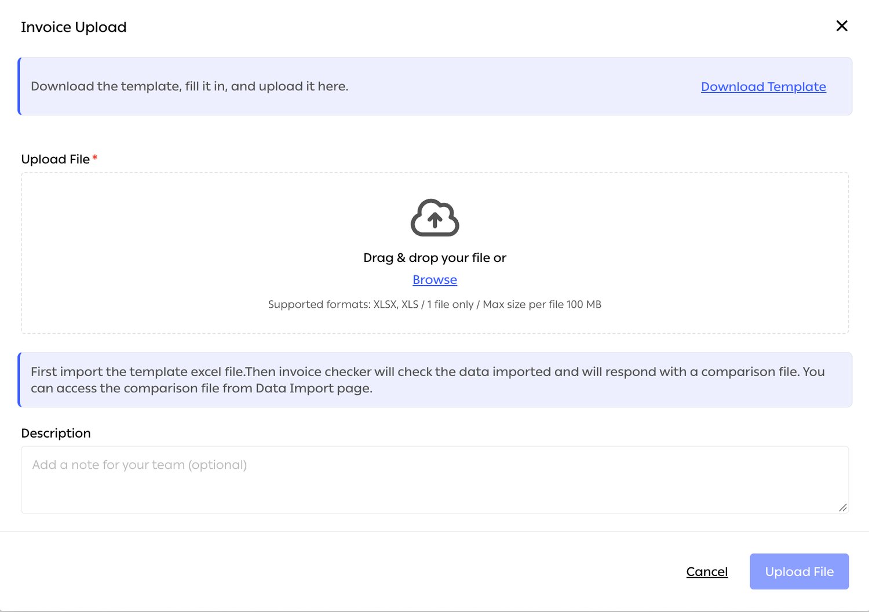
Task: Click the 'First import the template excel file' notice
Action: tap(435, 380)
